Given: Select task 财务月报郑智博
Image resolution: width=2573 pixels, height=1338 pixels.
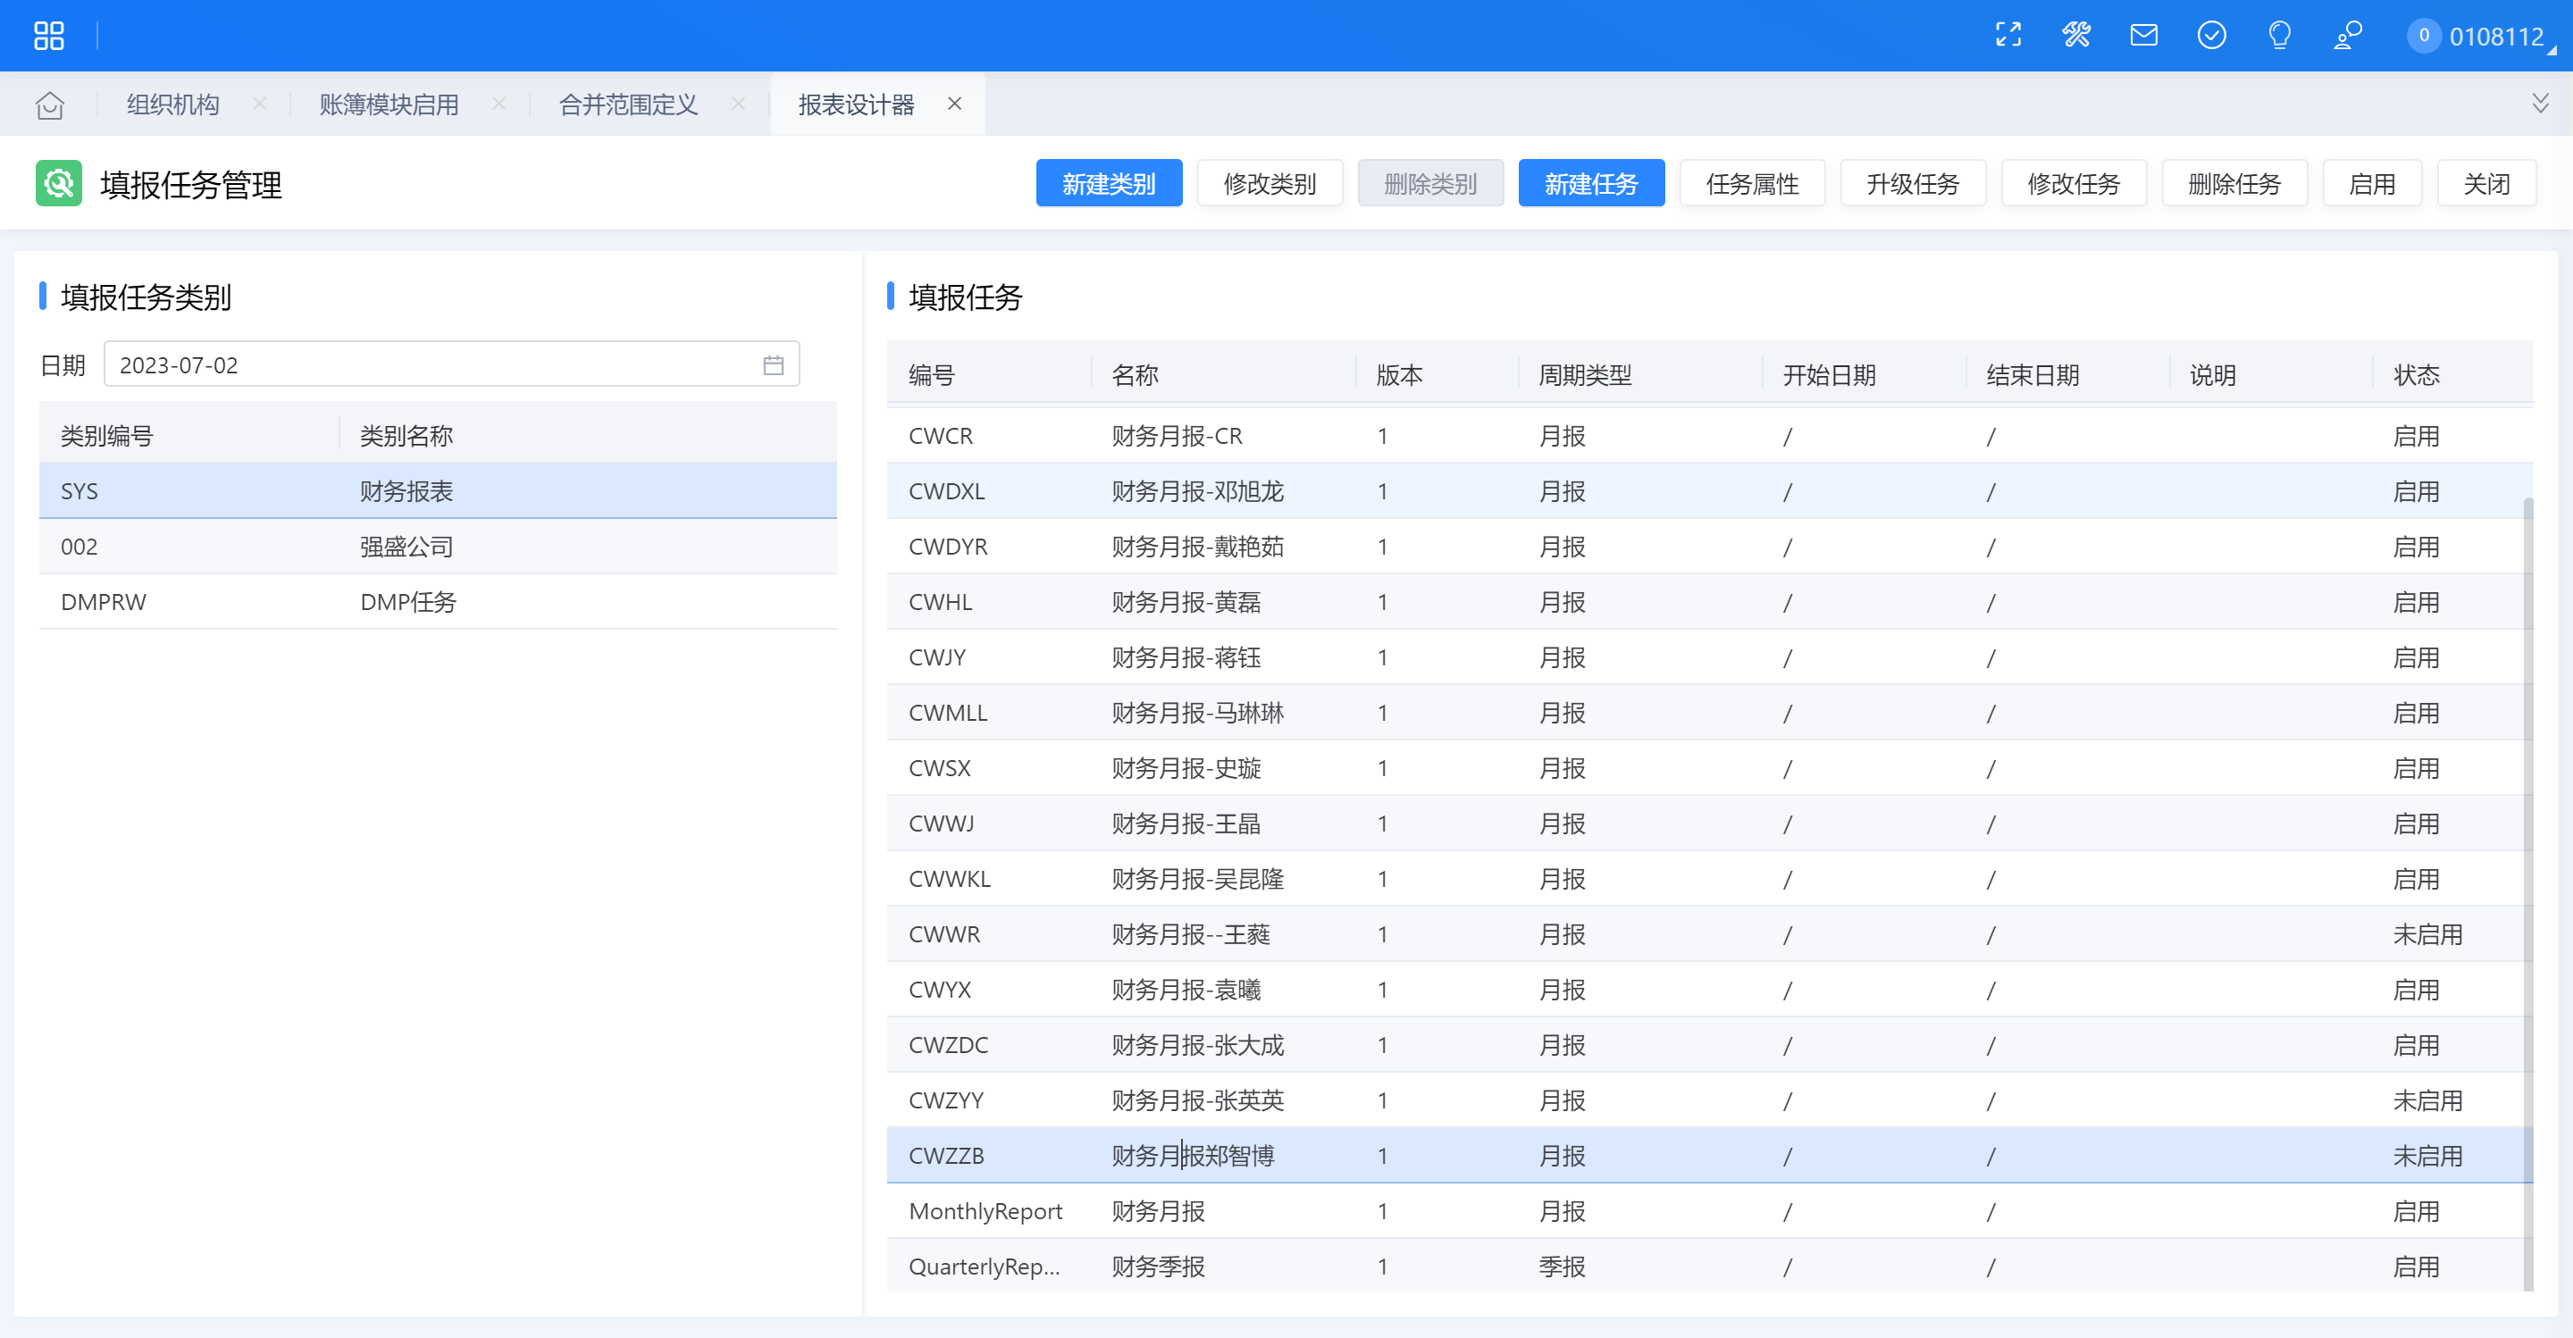Looking at the screenshot, I should point(1710,1155).
